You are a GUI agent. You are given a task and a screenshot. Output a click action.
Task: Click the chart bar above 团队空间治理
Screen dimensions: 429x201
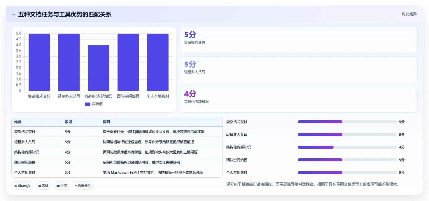[128, 62]
